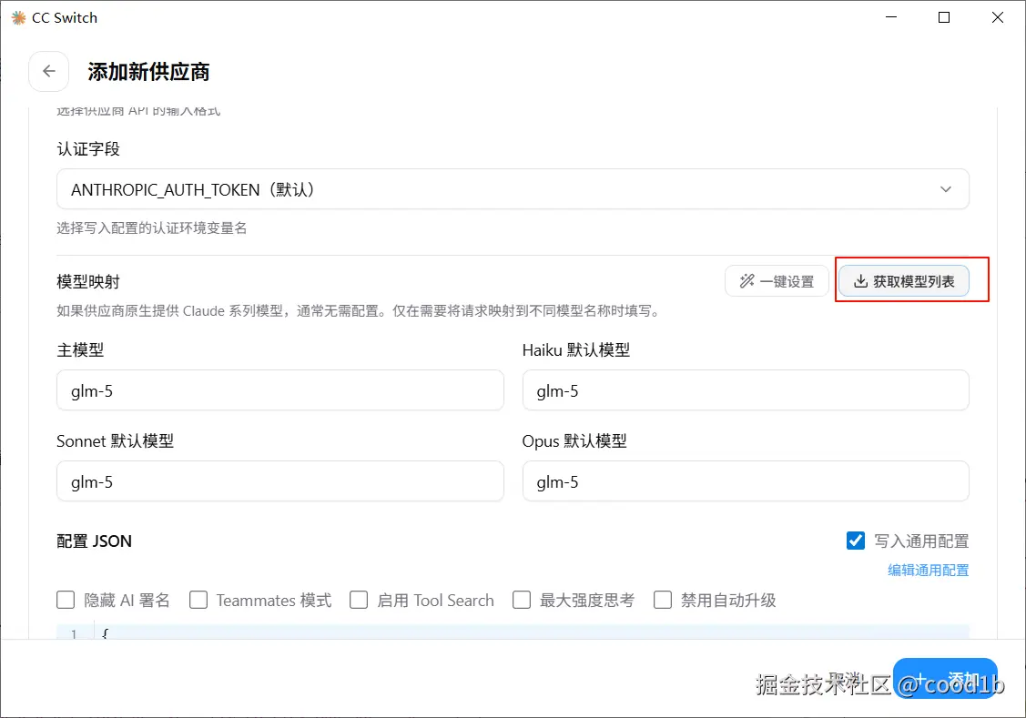Viewport: 1026px width, 718px height.
Task: Minimize the CC Switch window
Action: (891, 17)
